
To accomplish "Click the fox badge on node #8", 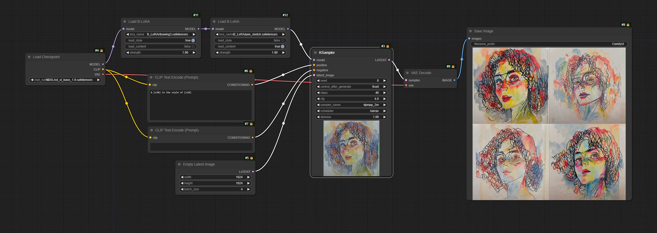I will pyautogui.click(x=453, y=67).
